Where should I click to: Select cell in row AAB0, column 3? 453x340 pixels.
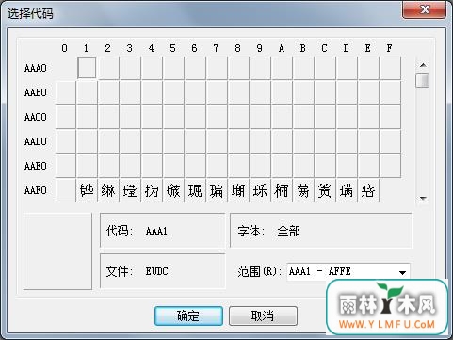tap(130, 92)
